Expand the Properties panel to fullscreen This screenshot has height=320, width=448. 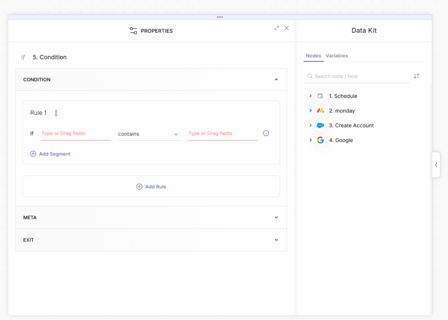click(x=276, y=28)
